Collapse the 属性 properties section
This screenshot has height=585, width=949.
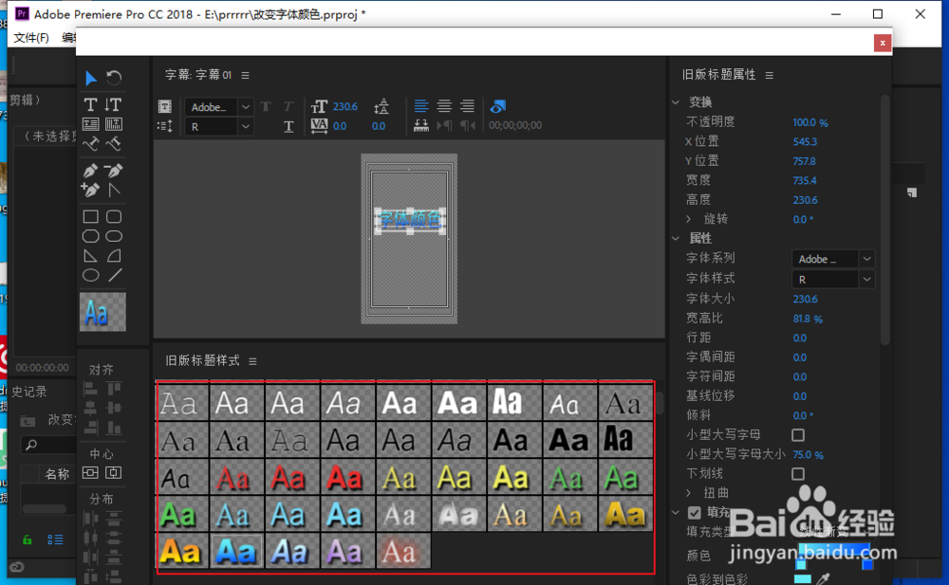[x=676, y=238]
